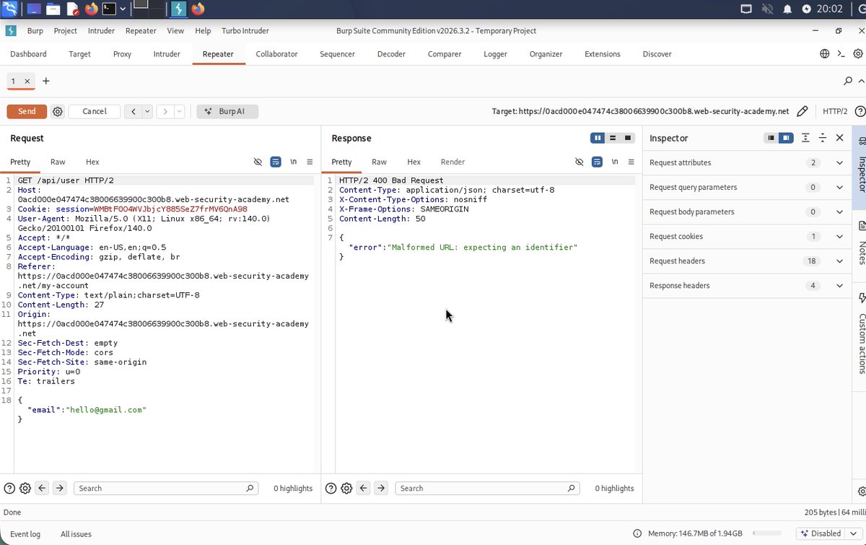Click the notification bell in system tray
866x545 pixels.
click(x=787, y=9)
